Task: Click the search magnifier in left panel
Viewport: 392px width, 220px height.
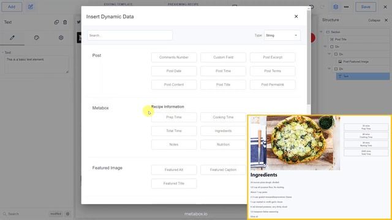Action: click(x=4, y=214)
